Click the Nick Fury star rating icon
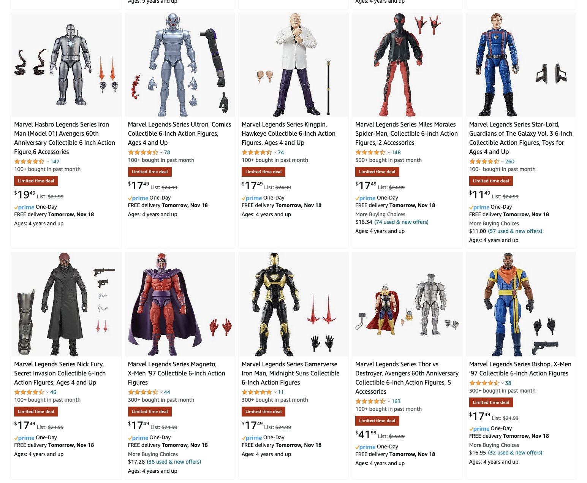Screen dimensions: 587x483 (x=29, y=392)
